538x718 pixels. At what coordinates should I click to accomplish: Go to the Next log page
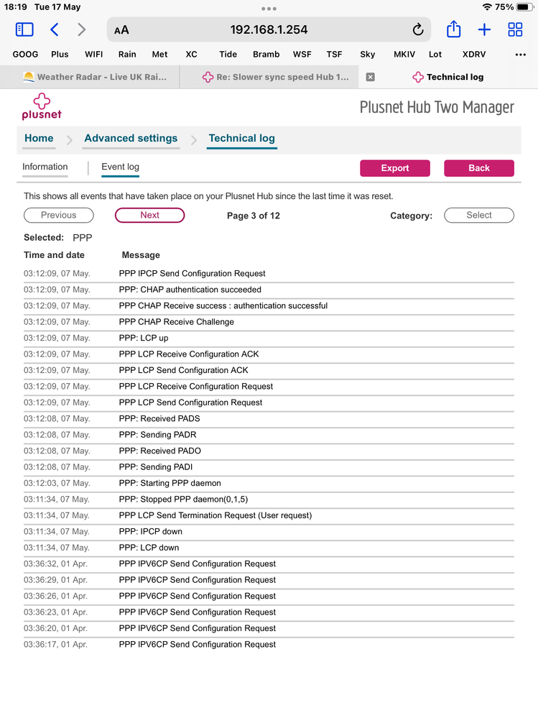click(x=149, y=215)
